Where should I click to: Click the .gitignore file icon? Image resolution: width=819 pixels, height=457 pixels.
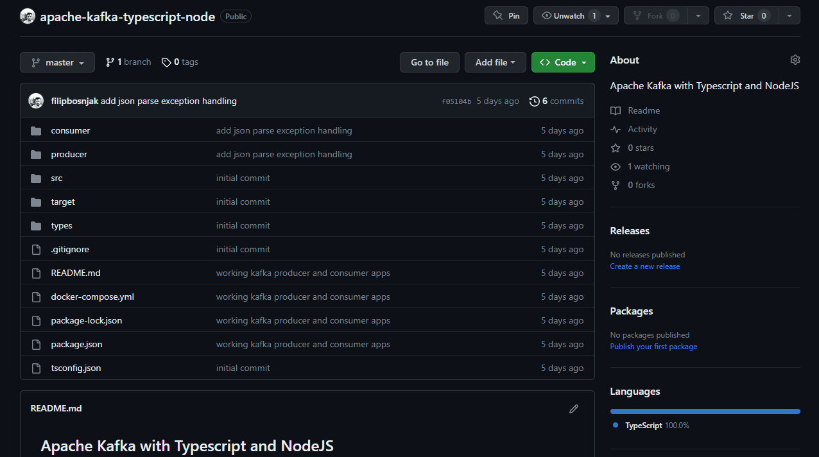pyautogui.click(x=36, y=250)
